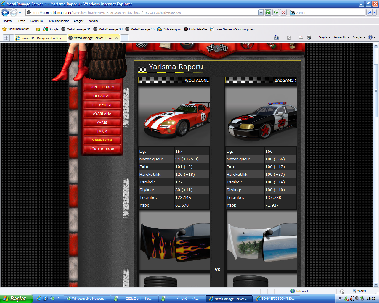Click the red volume speaker tray icon
Image resolution: width=379 pixels, height=303 pixels.
pos(351,299)
